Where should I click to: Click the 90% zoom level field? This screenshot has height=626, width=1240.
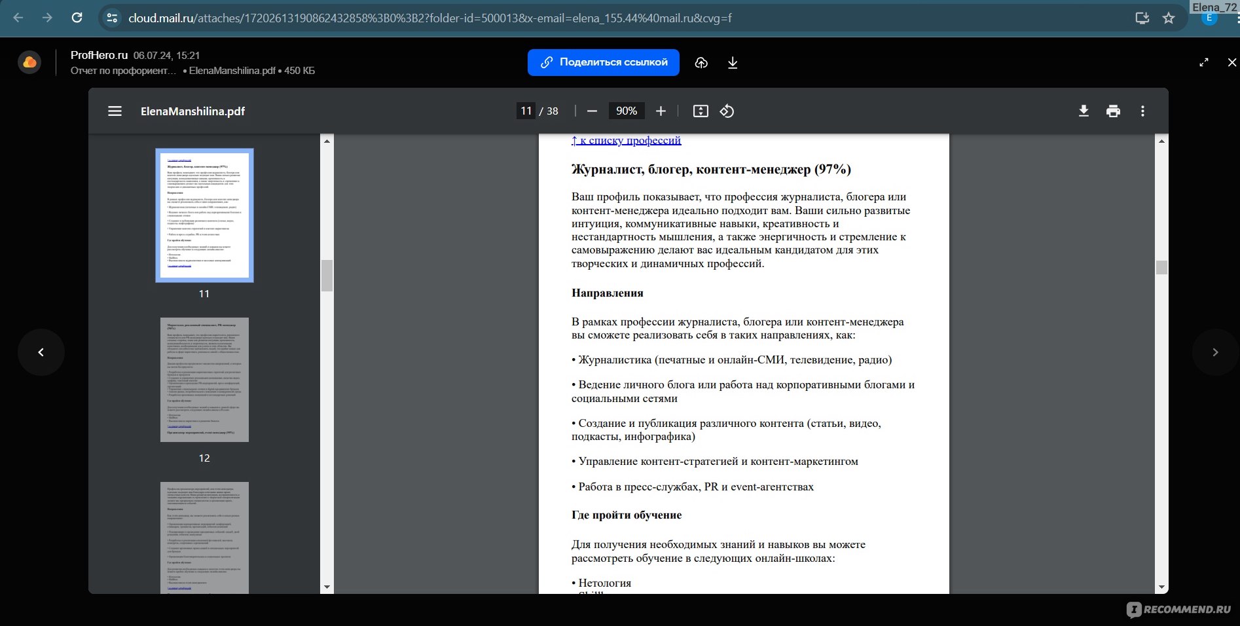point(627,111)
